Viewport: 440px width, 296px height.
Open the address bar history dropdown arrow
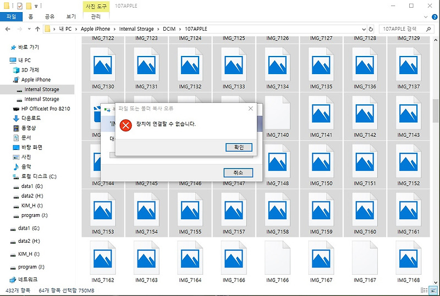(x=364, y=29)
